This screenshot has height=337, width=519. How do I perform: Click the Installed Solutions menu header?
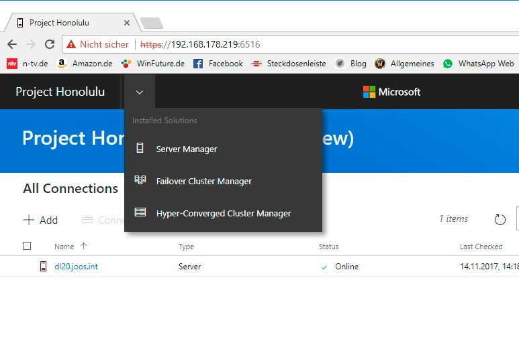164,121
